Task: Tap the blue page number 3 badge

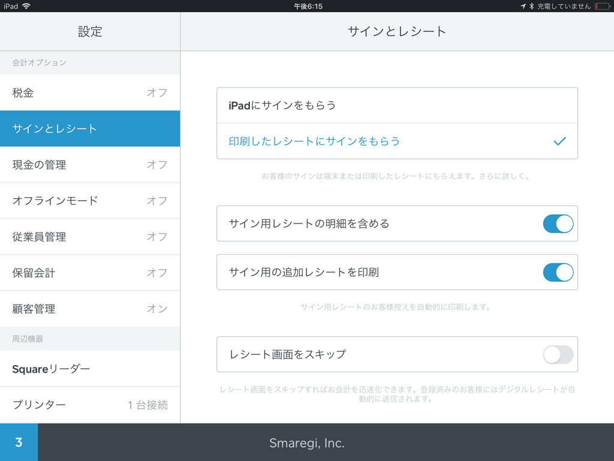Action: (19, 442)
